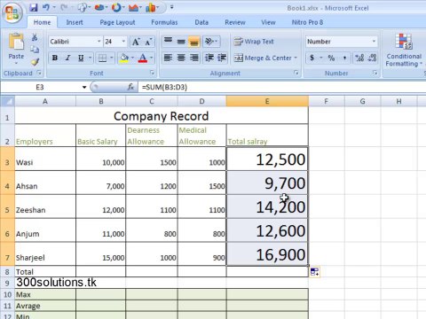
Task: Expand the Merge & Center dropdown arrow
Action: click(296, 58)
